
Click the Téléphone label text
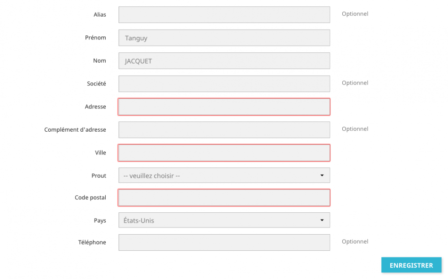coord(92,242)
